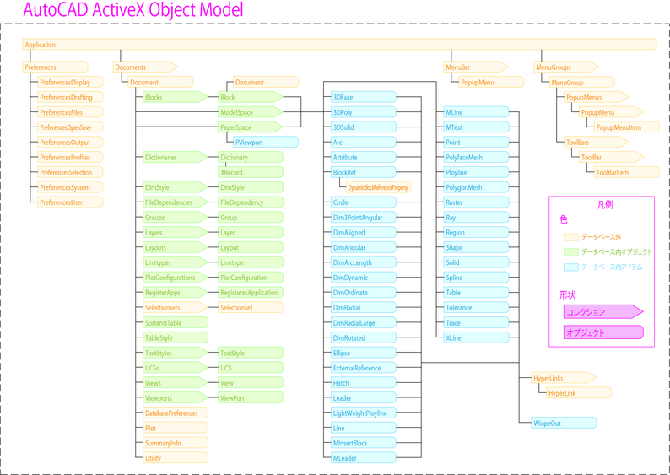This screenshot has width=670, height=475.
Task: Click the magenta コレクション legend shape
Action: click(x=603, y=311)
